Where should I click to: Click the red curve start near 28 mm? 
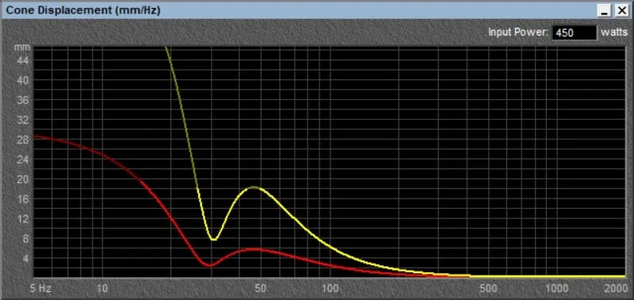(36, 136)
